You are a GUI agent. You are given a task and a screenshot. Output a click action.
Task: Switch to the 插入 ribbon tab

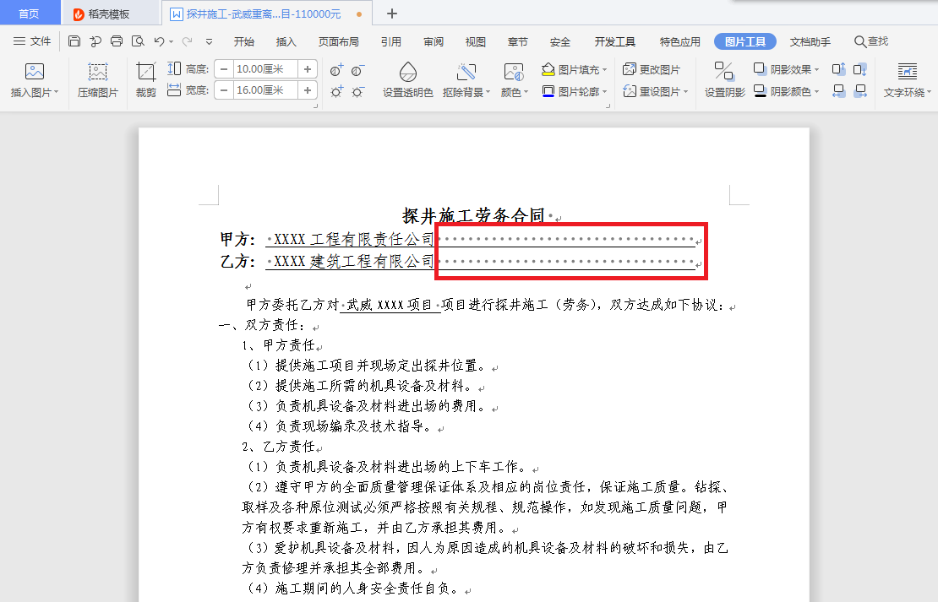pos(286,41)
